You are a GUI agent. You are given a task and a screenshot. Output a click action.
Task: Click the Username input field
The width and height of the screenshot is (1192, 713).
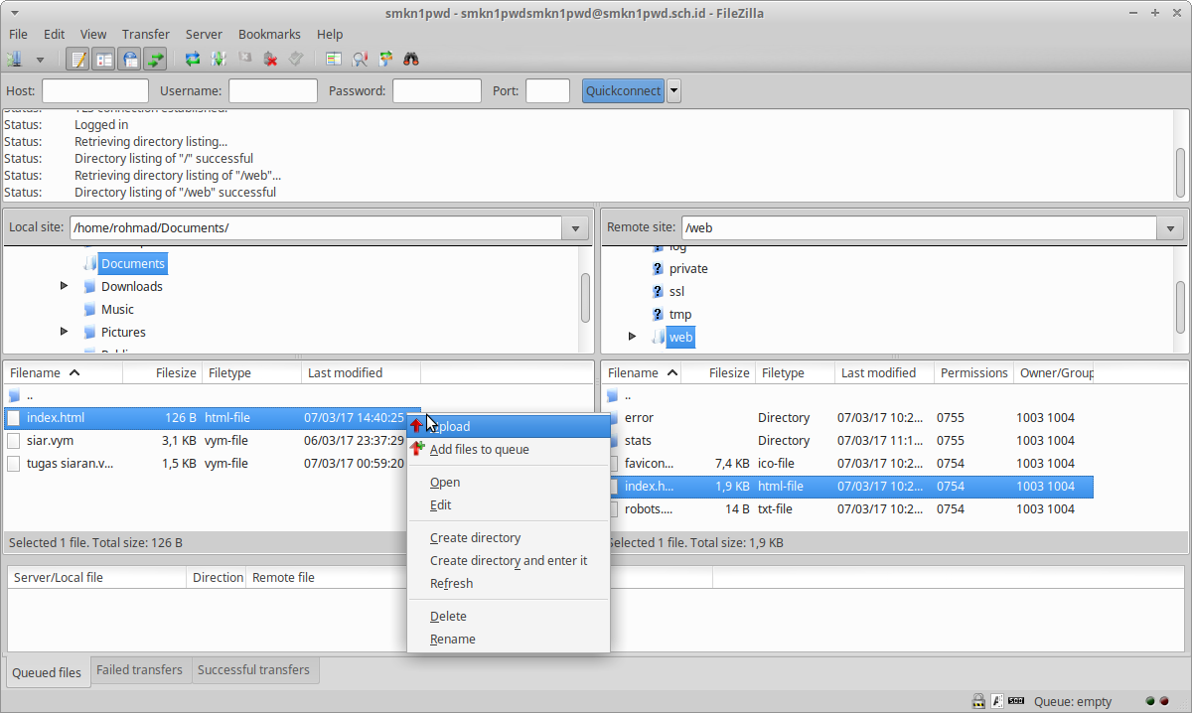click(x=273, y=90)
